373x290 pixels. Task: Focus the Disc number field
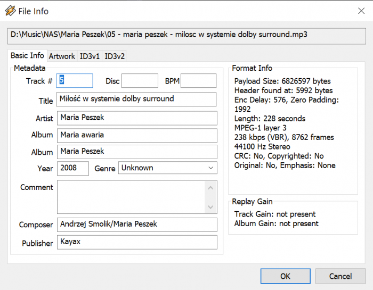[140, 81]
